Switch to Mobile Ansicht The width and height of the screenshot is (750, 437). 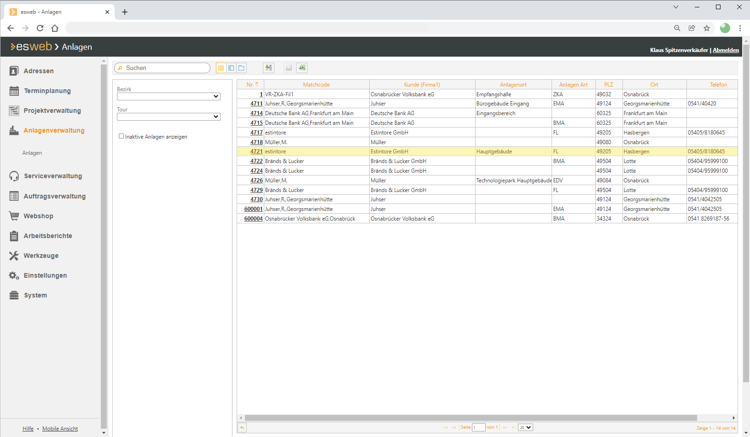click(60, 429)
